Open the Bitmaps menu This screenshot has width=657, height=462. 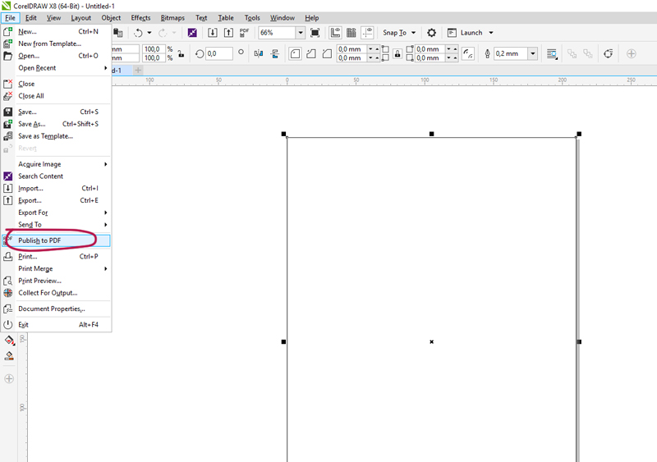point(172,17)
